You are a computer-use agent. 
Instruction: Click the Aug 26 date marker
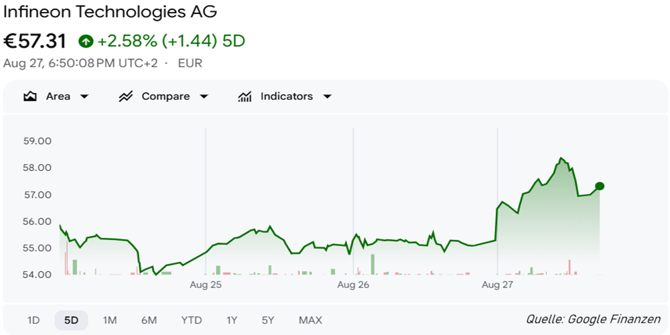tap(353, 285)
